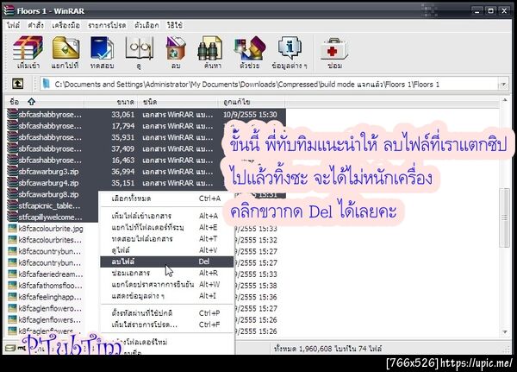The width and height of the screenshot is (517, 372).
Task: Open the ตัวเลือก (Options) menu
Action: click(146, 25)
